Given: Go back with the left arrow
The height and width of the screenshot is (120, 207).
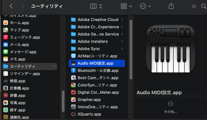Looking at the screenshot, I should (x=11, y=6).
